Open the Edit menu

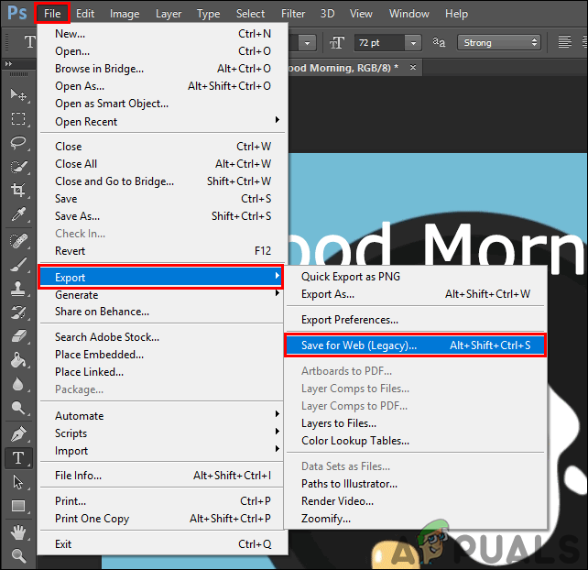[x=85, y=14]
